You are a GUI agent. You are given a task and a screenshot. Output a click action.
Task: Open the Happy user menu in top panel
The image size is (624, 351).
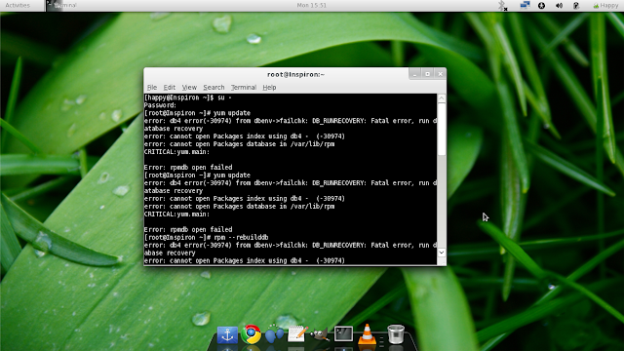(x=605, y=6)
